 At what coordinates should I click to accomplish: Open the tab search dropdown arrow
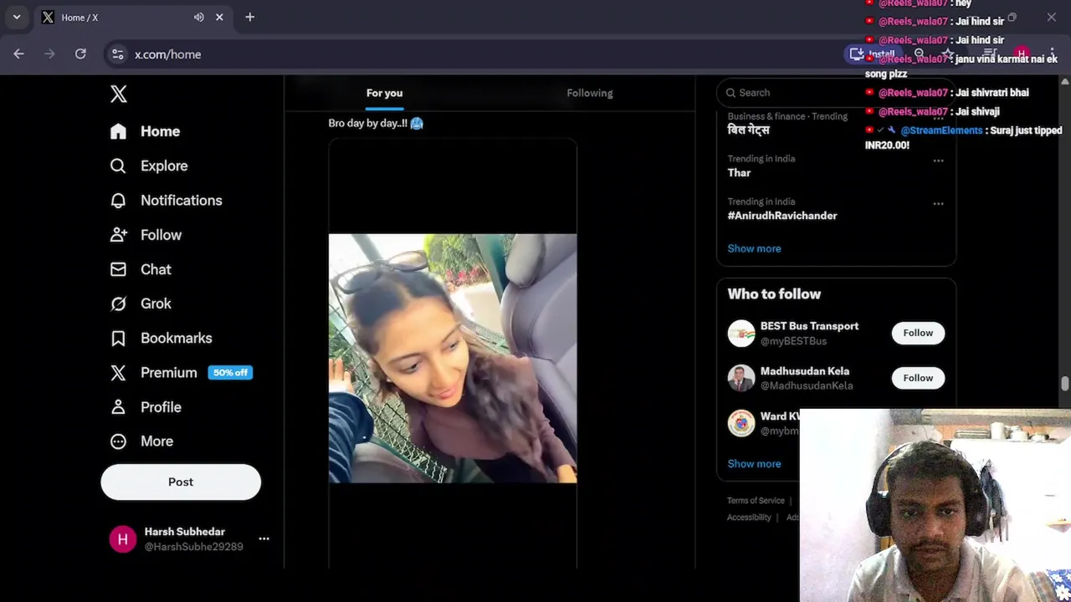(x=16, y=17)
